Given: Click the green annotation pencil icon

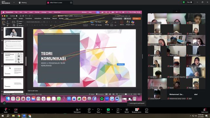Looking at the screenshot, I should click(x=4, y=103).
